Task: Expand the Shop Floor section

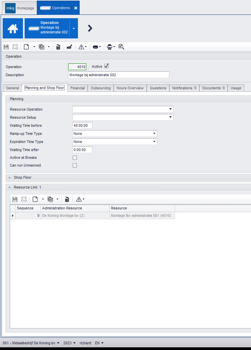Action: [x=9, y=178]
